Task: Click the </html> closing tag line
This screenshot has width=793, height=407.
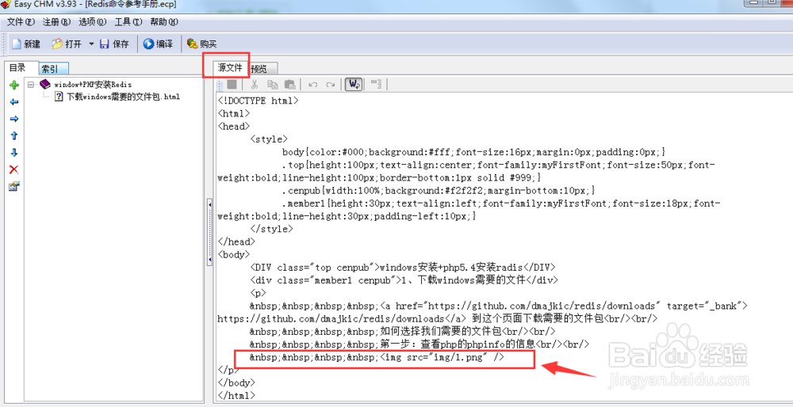Action: pyautogui.click(x=236, y=395)
